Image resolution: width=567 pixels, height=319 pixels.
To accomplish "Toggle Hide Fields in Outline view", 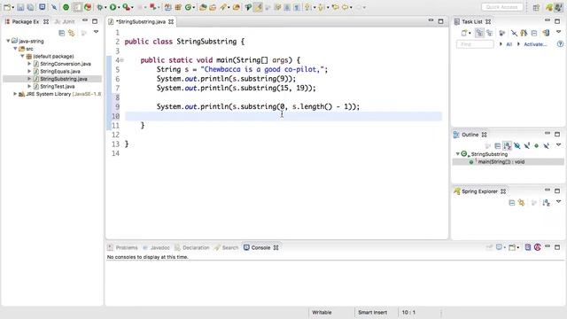I will pos(517,145).
